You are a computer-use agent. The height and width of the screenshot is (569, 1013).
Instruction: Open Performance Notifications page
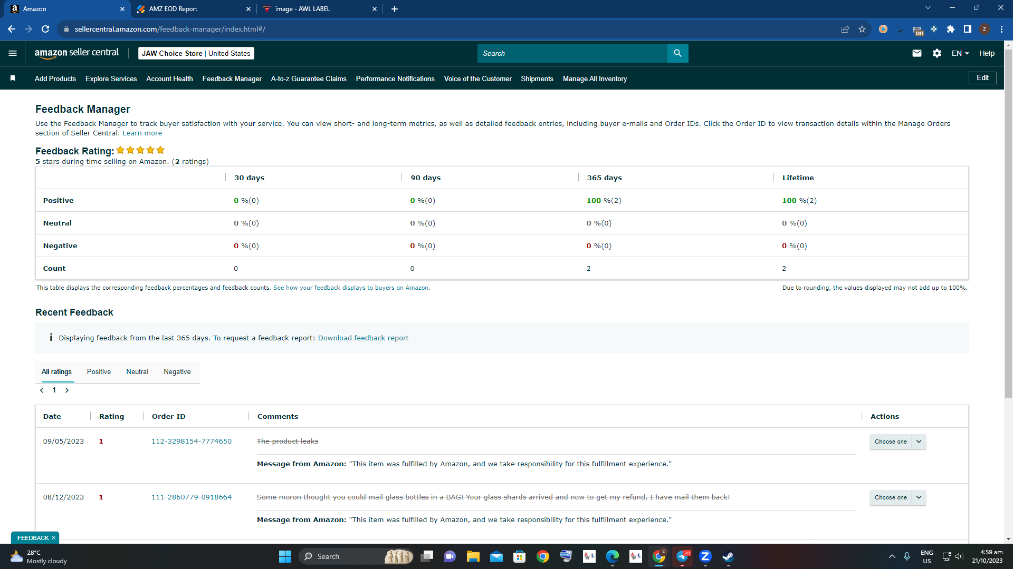coord(395,79)
